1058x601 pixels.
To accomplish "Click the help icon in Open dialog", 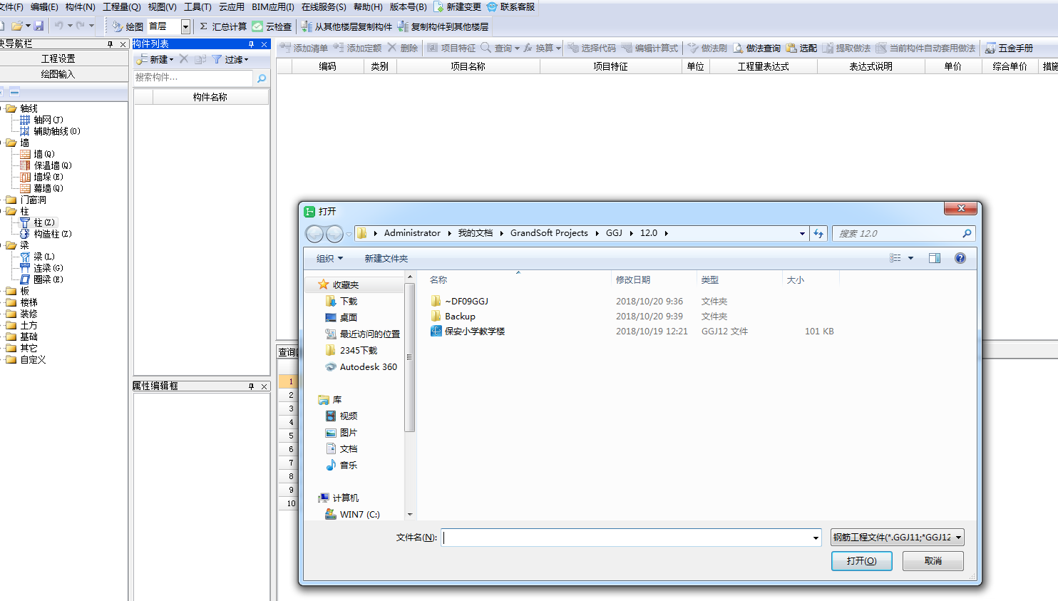I will [960, 258].
